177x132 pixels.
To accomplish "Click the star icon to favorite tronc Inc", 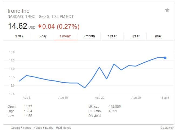I will point(167,10).
